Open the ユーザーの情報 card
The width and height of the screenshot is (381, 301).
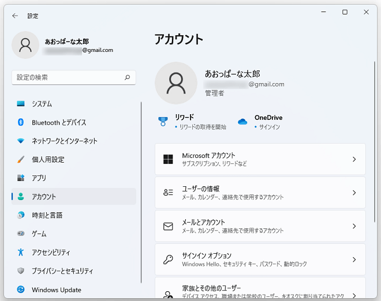click(x=260, y=193)
